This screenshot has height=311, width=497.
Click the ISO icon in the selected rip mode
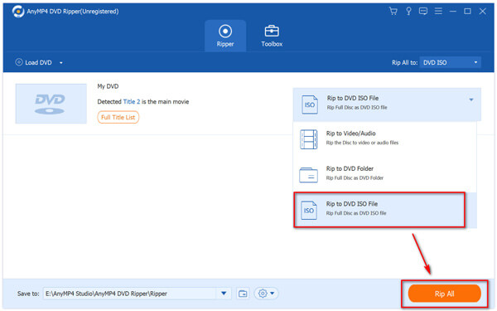(x=310, y=104)
